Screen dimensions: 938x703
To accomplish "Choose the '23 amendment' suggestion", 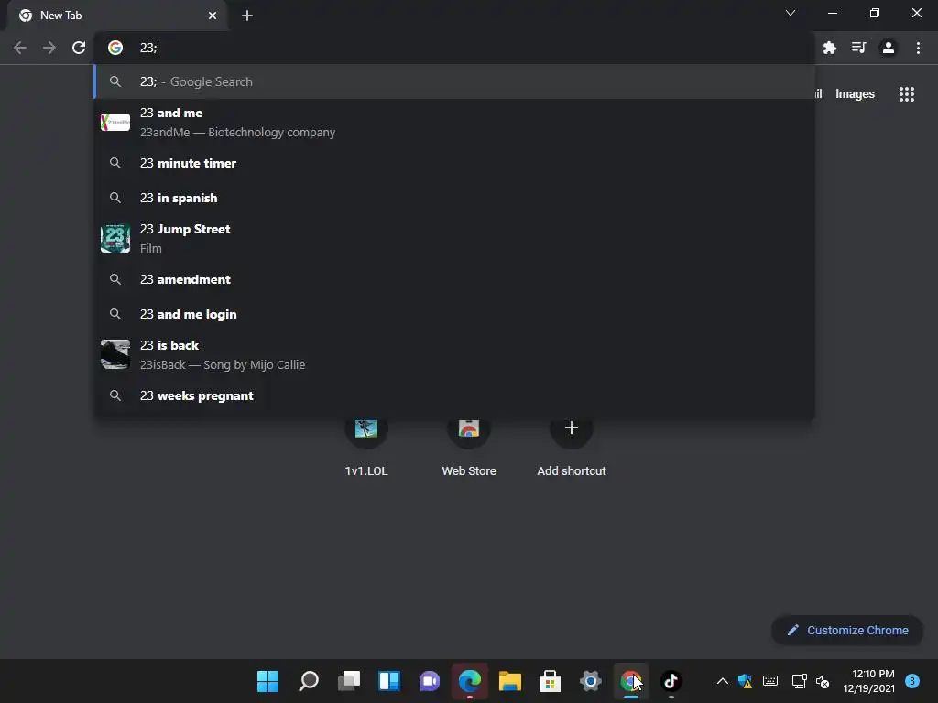I will point(454,279).
